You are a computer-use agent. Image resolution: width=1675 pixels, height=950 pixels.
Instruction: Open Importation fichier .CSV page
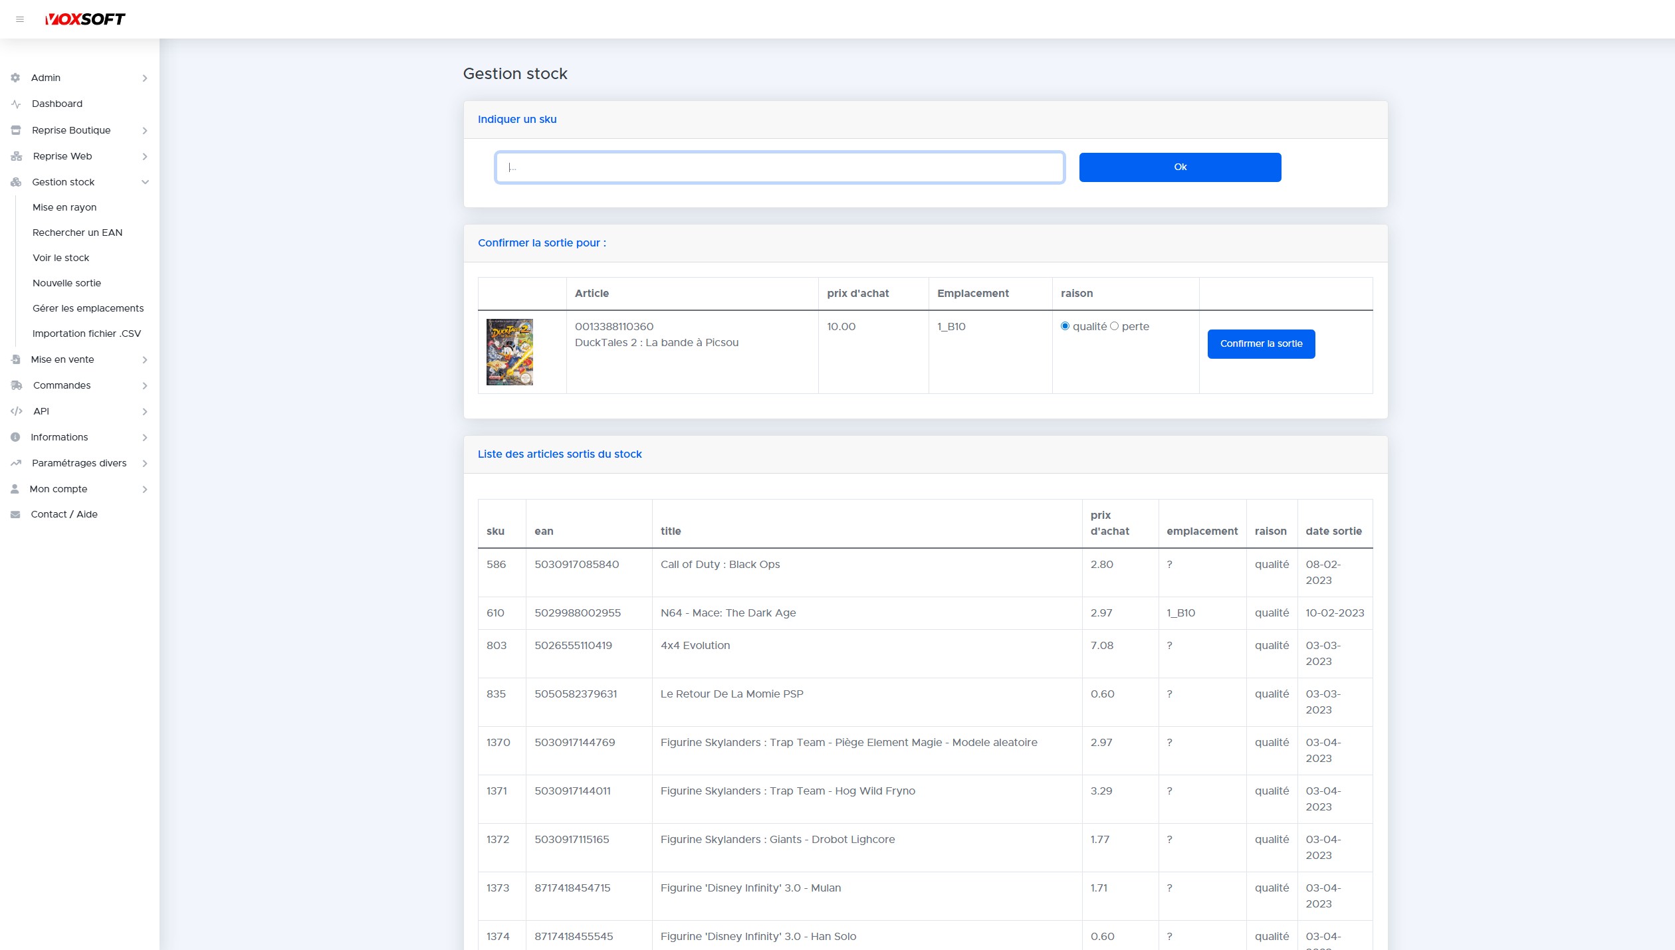[x=86, y=333]
